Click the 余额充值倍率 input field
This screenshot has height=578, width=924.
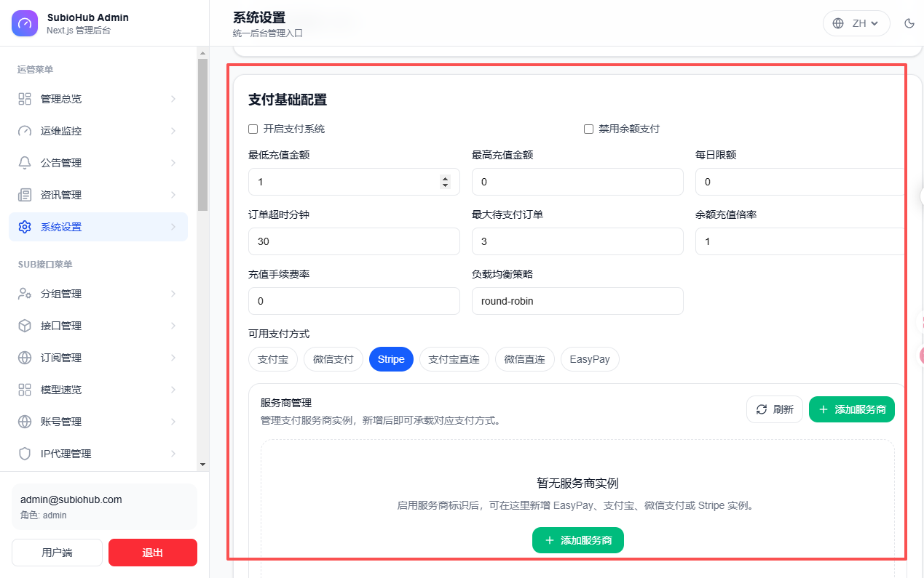click(800, 241)
